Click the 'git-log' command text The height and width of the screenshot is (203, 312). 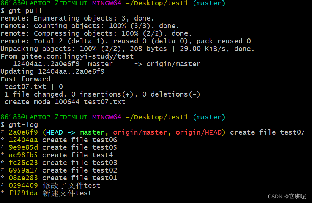pyautogui.click(x=23, y=125)
